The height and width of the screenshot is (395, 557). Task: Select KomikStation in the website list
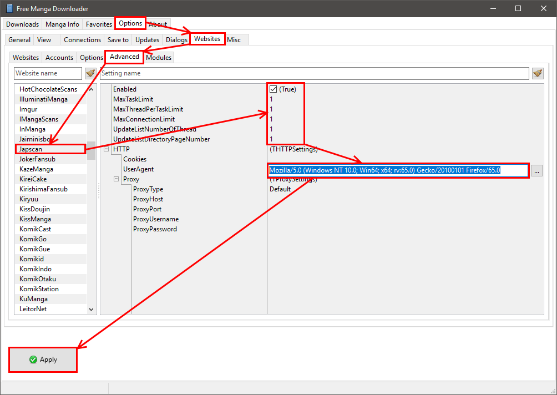[x=50, y=289]
